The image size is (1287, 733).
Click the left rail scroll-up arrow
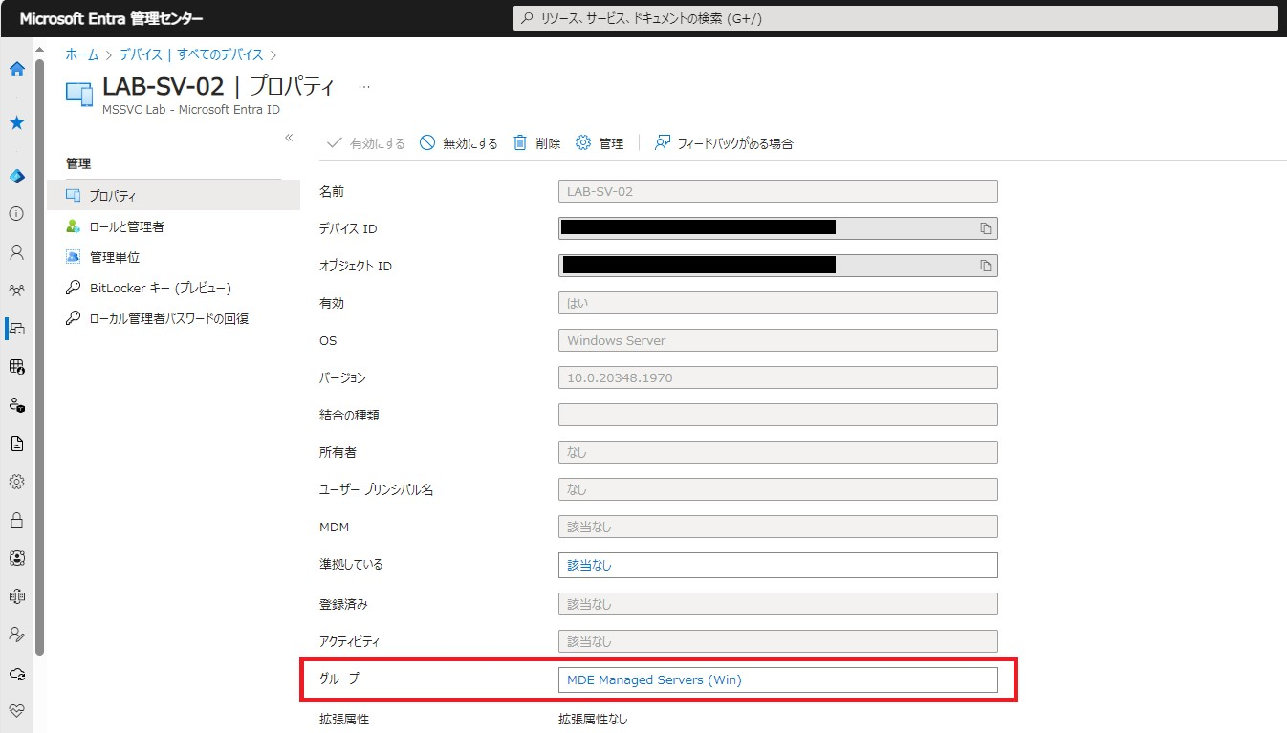[x=39, y=48]
